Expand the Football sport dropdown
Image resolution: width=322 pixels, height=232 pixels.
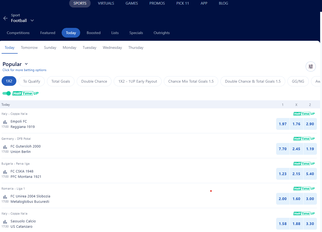32,21
